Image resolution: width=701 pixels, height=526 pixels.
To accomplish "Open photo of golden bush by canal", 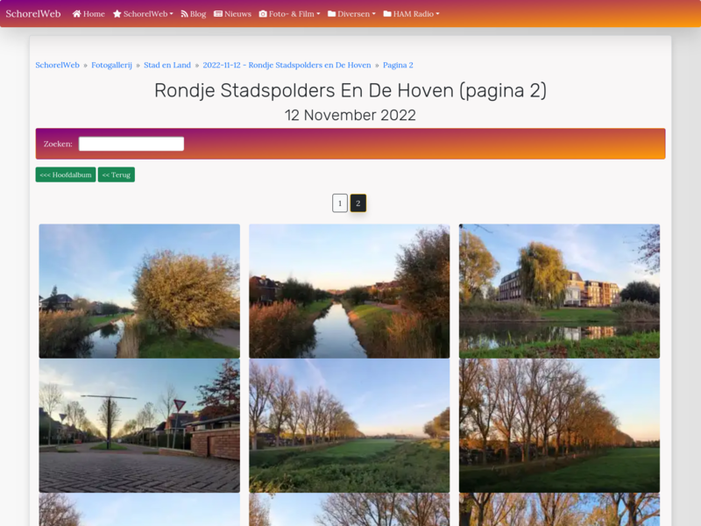I will coord(139,291).
